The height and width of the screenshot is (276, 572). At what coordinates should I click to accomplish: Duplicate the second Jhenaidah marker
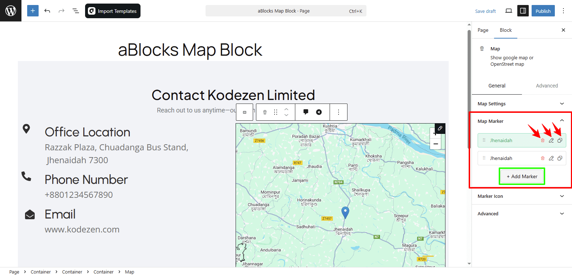560,158
